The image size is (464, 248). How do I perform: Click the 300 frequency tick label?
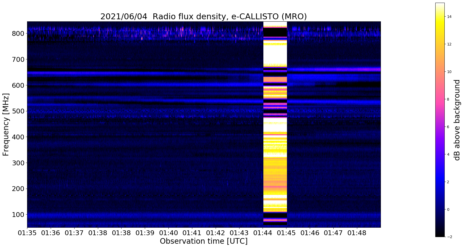pos(18,163)
